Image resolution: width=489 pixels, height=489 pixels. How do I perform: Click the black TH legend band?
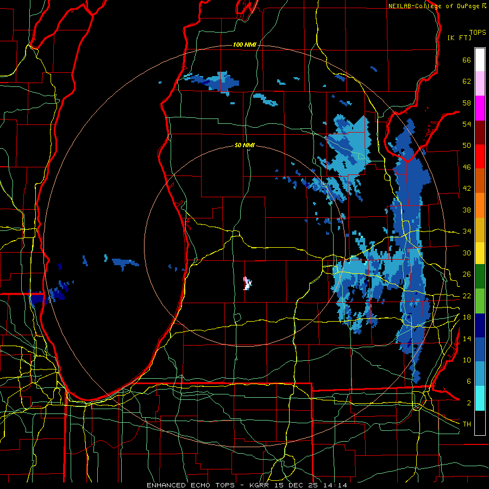pyautogui.click(x=480, y=423)
